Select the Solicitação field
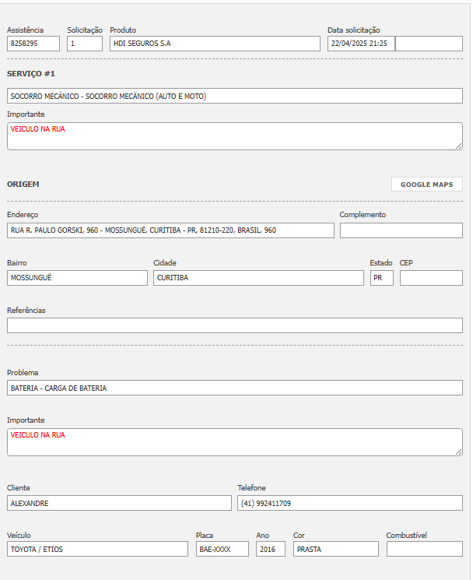 [x=84, y=44]
